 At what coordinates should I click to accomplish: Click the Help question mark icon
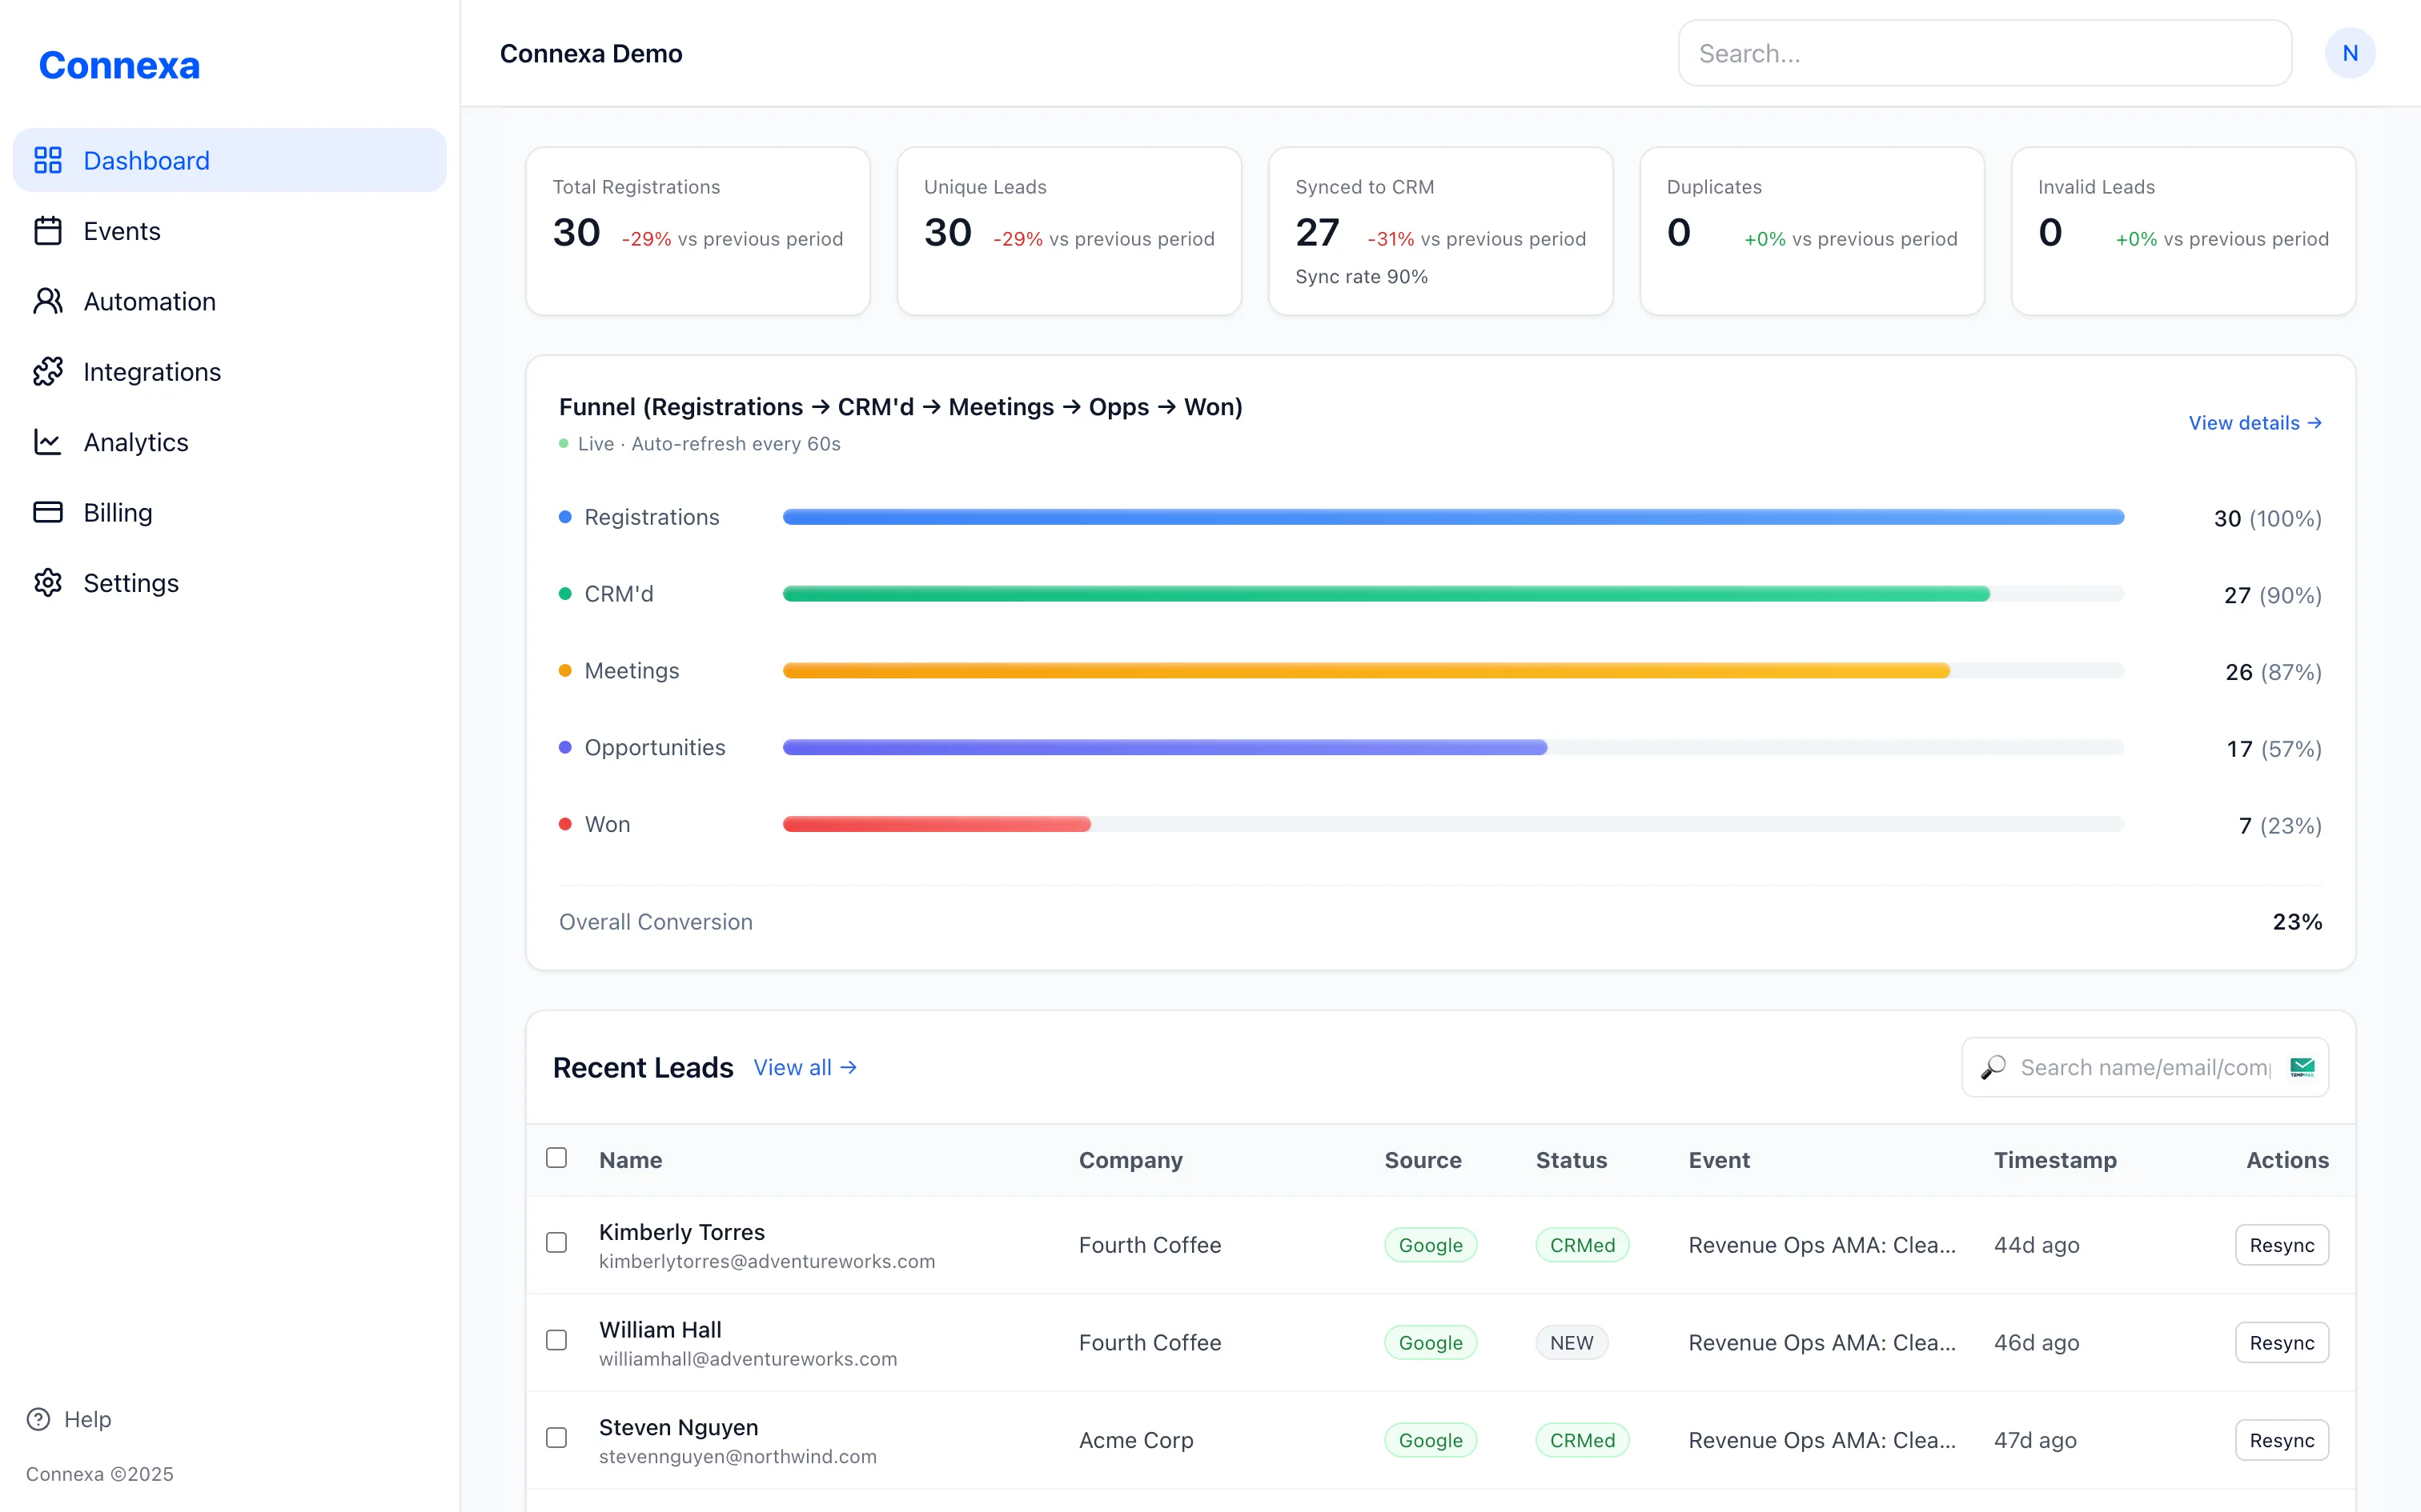38,1419
